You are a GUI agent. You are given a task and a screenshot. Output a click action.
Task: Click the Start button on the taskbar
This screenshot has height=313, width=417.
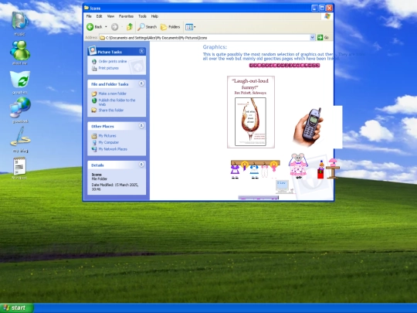[17, 308]
